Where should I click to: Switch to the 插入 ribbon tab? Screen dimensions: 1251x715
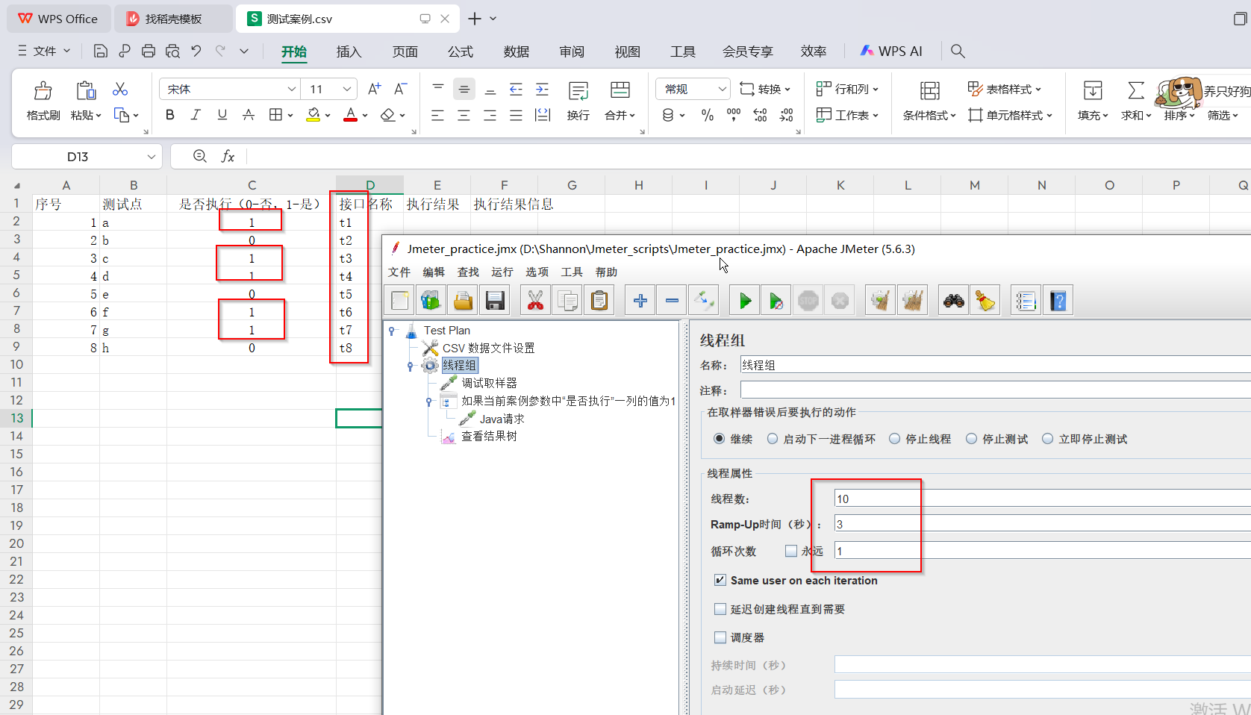[349, 51]
